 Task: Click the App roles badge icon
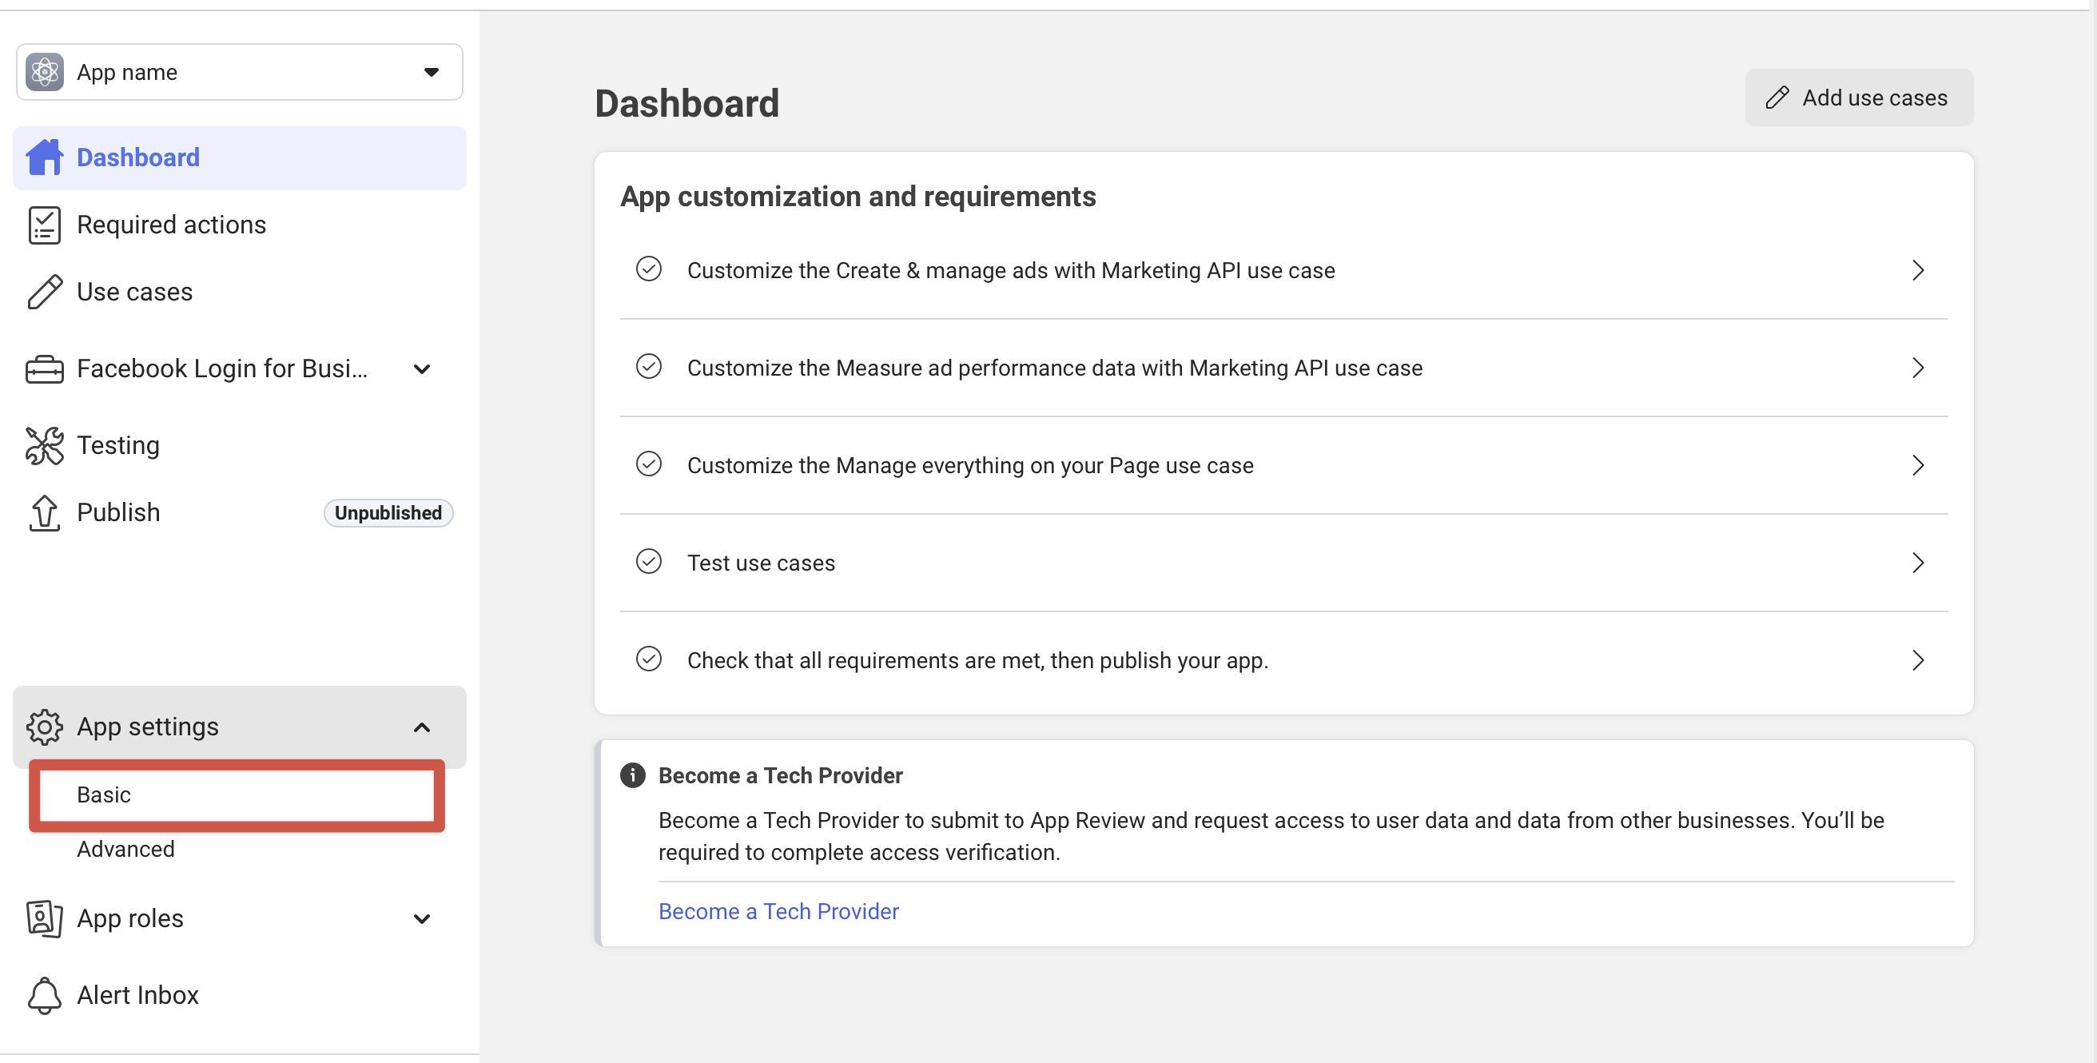pyautogui.click(x=45, y=919)
